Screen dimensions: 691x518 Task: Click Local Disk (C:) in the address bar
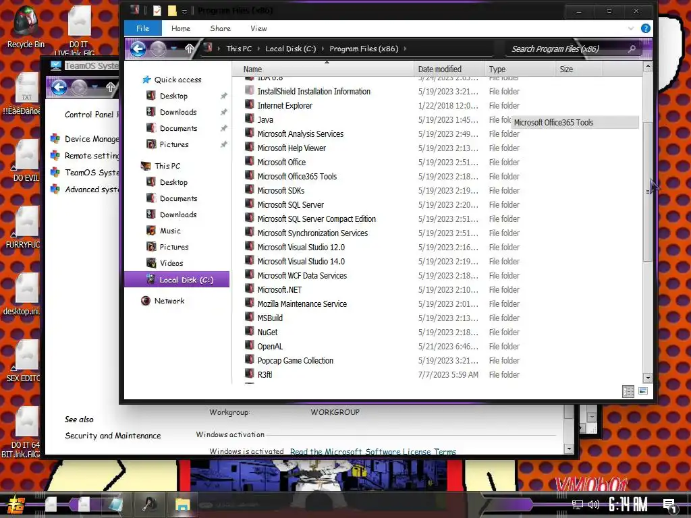pos(291,49)
